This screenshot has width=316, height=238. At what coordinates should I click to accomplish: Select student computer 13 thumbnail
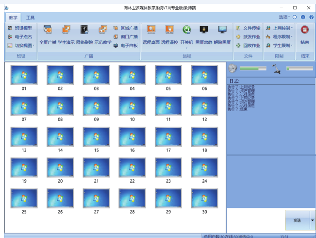pyautogui.click(x=24, y=137)
